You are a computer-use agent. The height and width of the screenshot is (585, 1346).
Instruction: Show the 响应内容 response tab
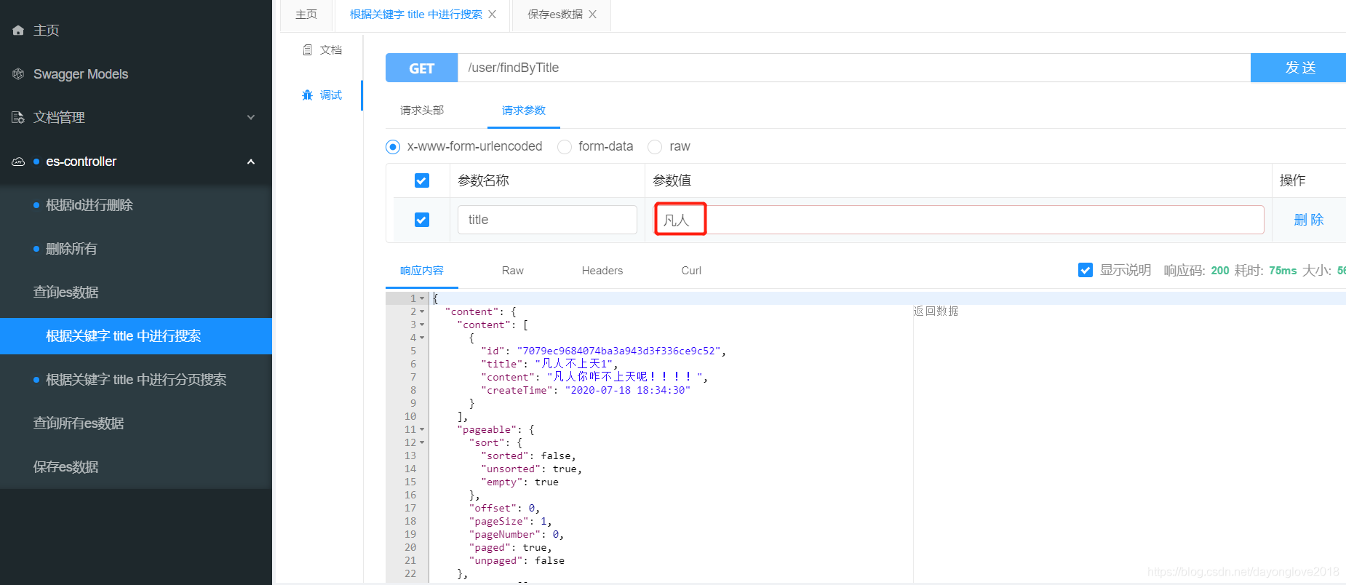coord(422,271)
